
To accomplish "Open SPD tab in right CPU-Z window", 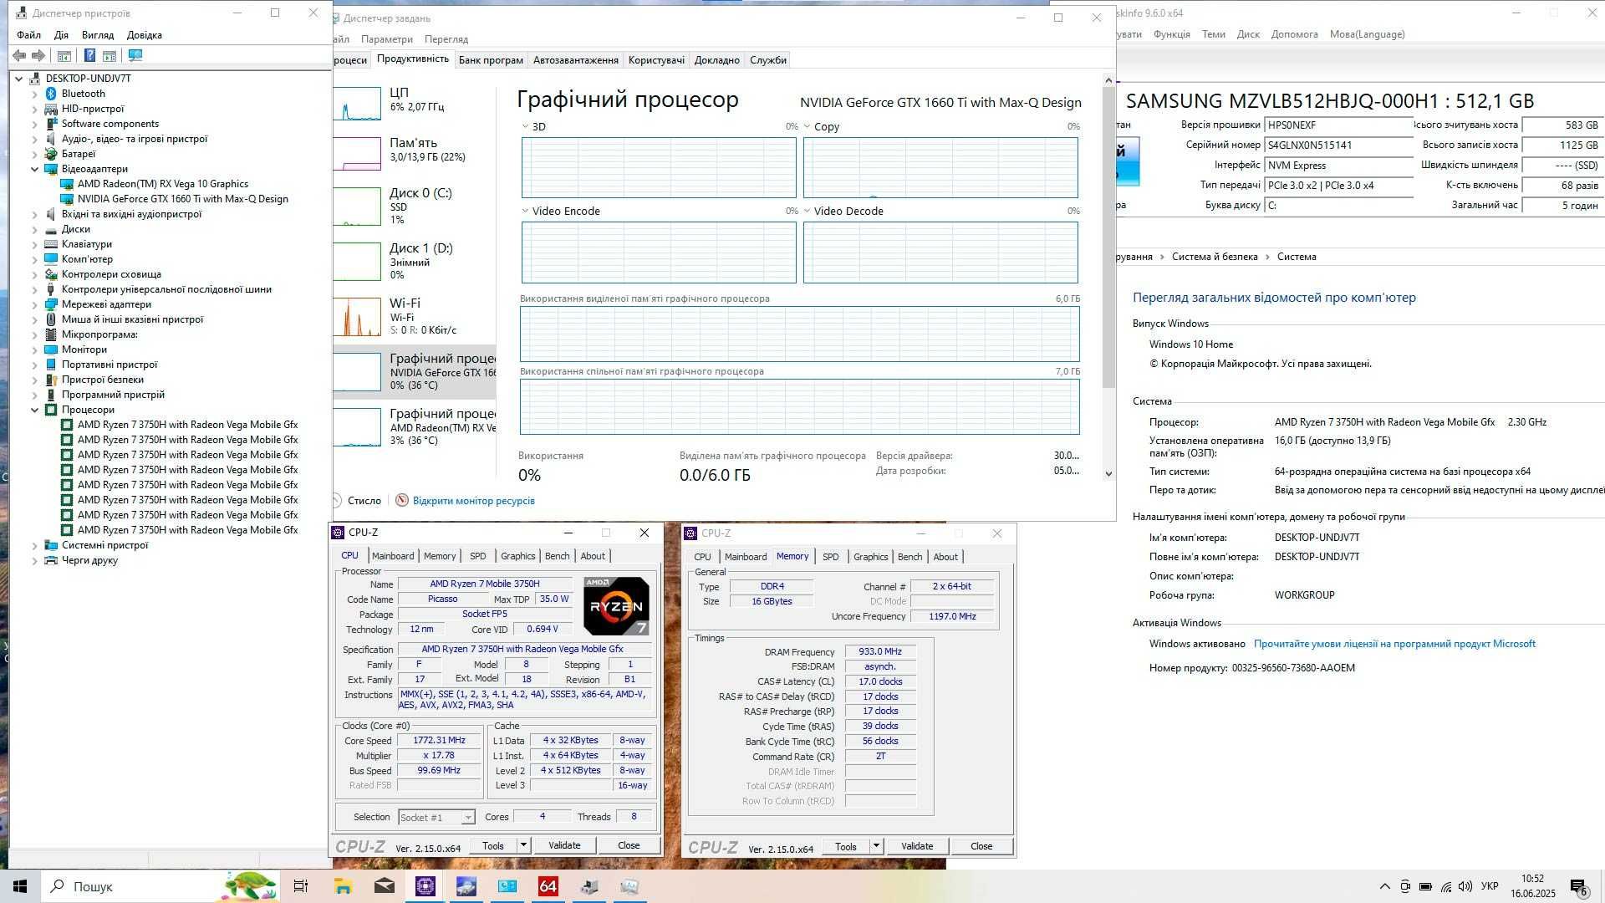I will (830, 557).
